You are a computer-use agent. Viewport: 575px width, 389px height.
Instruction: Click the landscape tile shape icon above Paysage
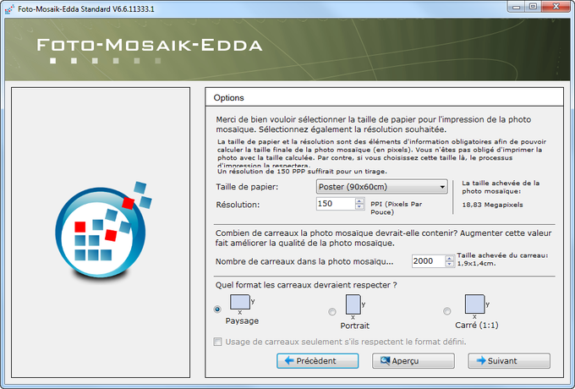coord(240,302)
